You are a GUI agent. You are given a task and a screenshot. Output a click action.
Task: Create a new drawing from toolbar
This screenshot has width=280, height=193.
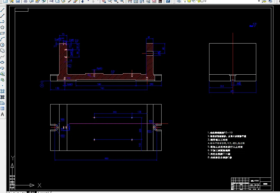pos(6,1)
